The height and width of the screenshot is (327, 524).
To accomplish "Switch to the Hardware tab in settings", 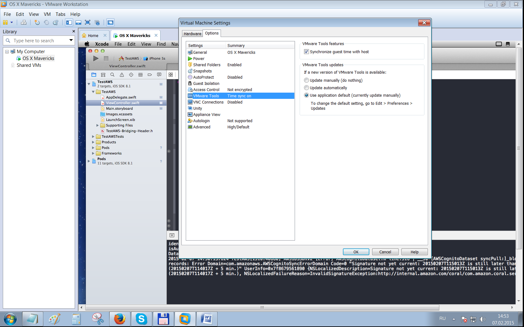I will pos(192,34).
